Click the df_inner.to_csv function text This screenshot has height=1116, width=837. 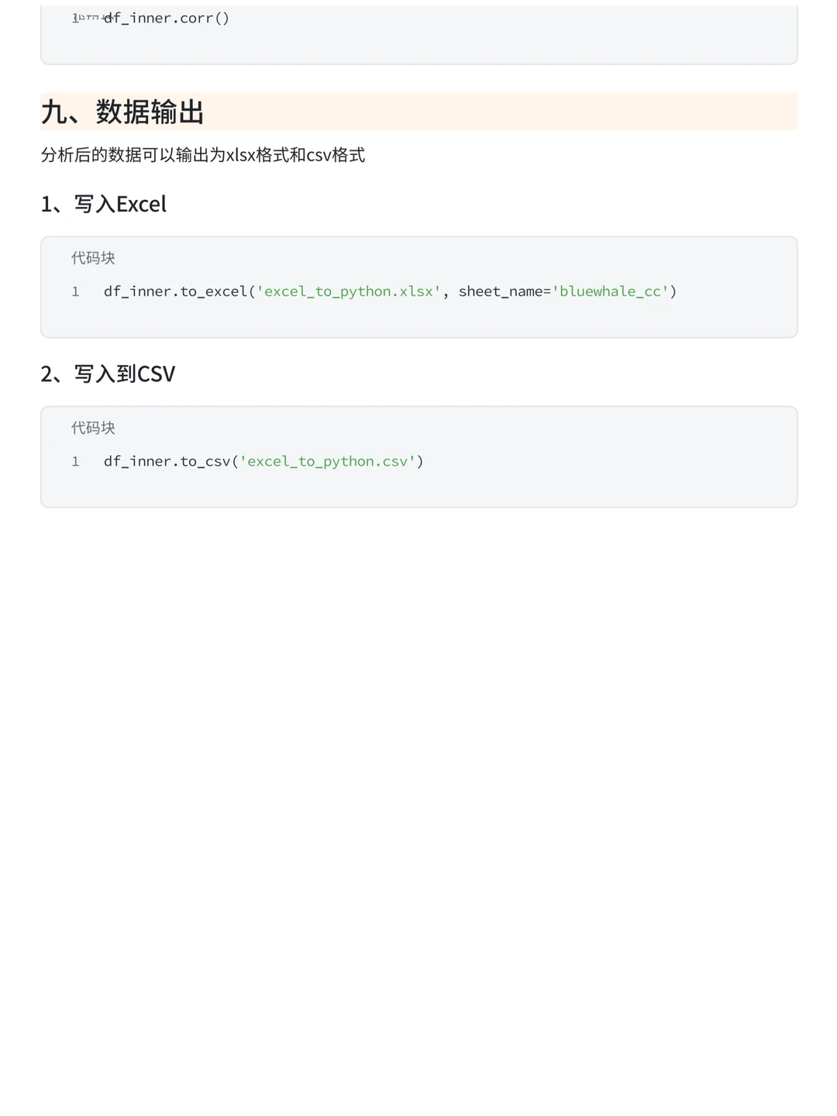point(167,461)
